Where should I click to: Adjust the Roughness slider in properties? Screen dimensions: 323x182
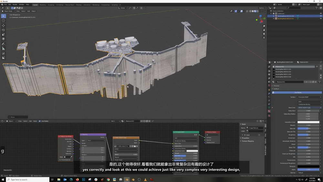(308, 135)
